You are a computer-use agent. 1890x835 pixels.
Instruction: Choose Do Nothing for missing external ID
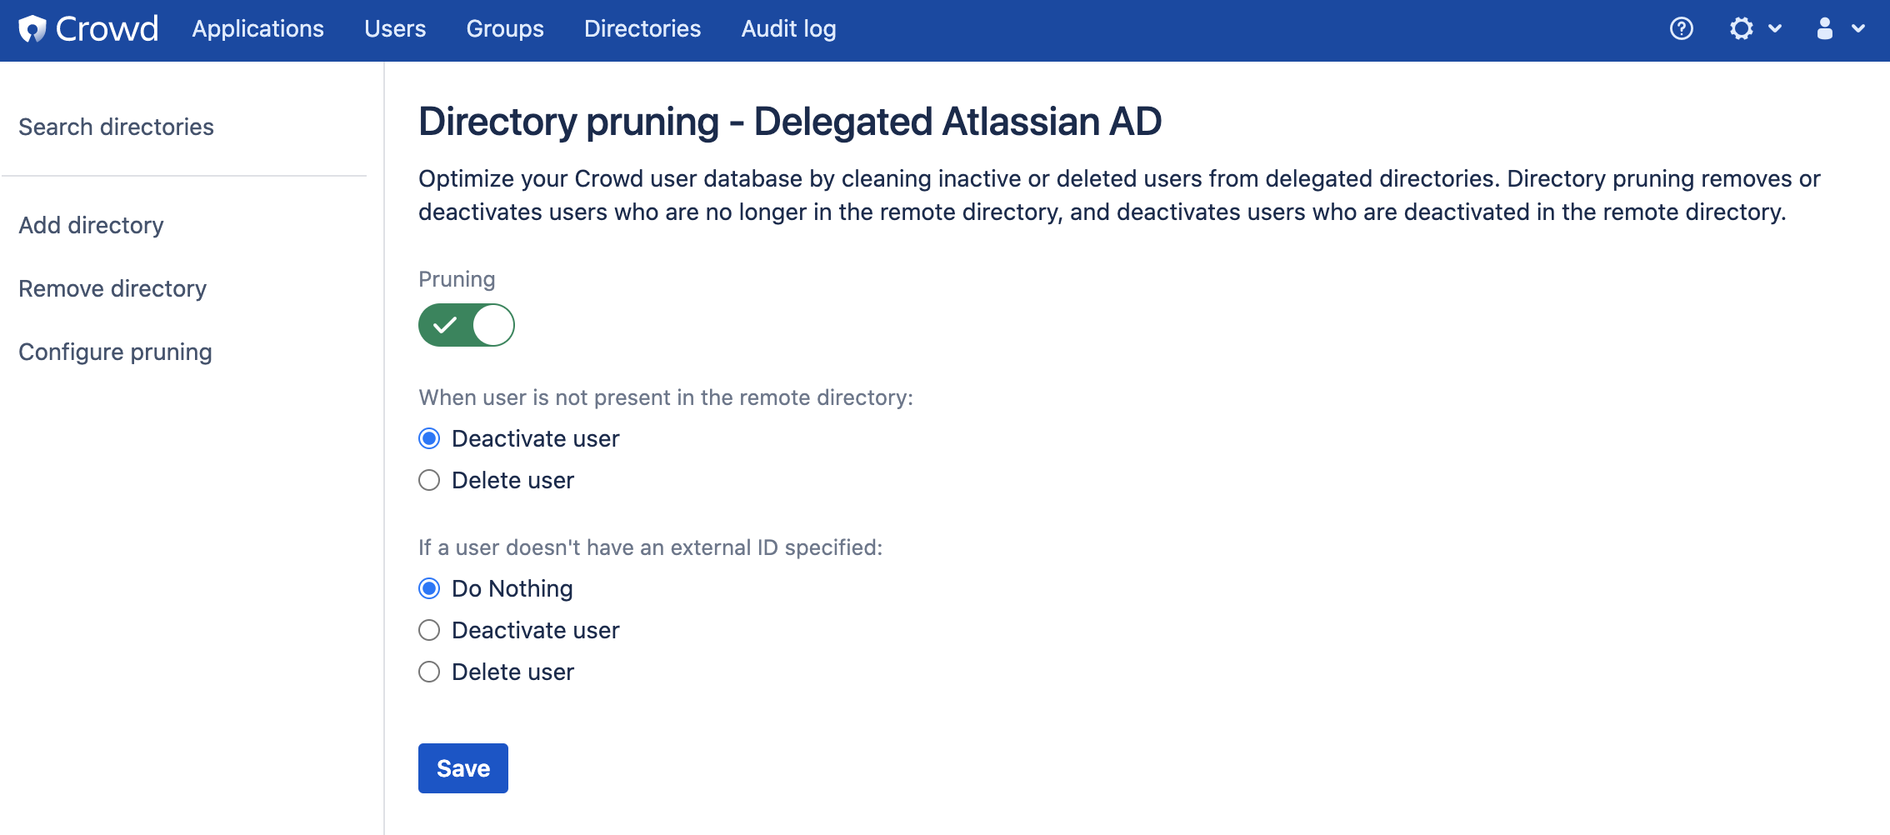[429, 588]
